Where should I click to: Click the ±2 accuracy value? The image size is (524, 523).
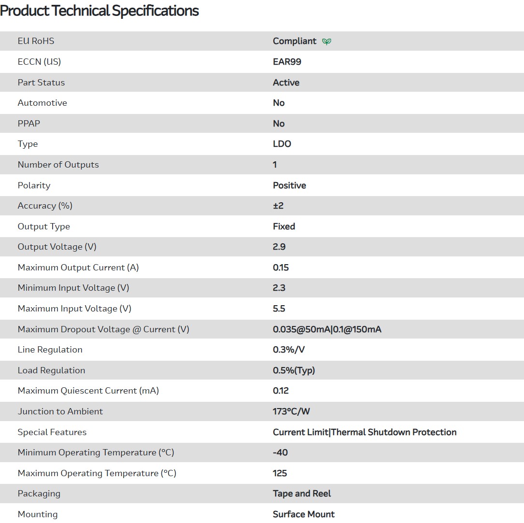pos(278,206)
